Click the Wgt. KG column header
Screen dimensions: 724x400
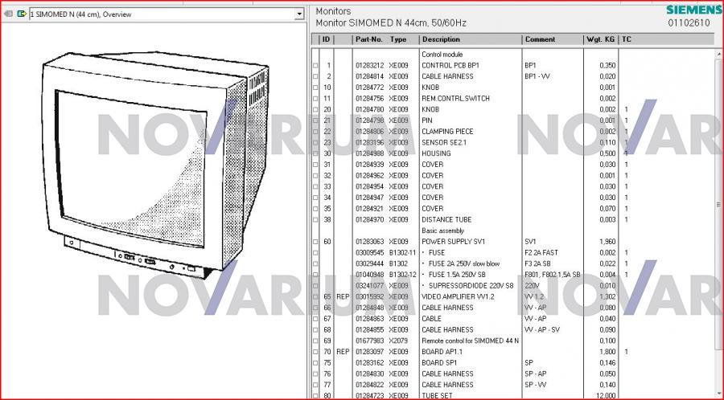(601, 39)
